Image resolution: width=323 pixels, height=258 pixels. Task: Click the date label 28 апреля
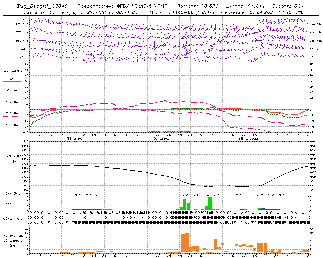(x=163, y=139)
